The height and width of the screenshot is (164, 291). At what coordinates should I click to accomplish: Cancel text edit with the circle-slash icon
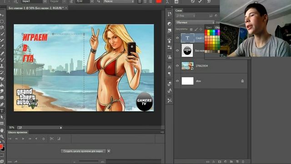coord(193,1)
